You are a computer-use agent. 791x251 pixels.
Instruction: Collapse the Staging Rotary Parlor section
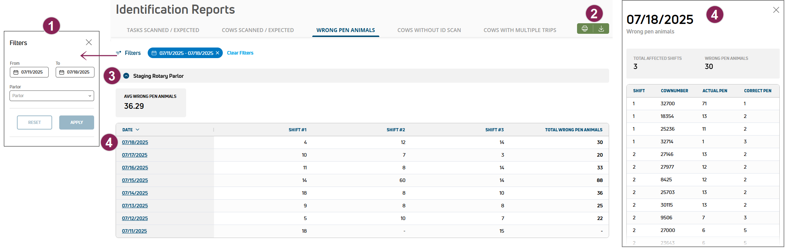click(126, 76)
